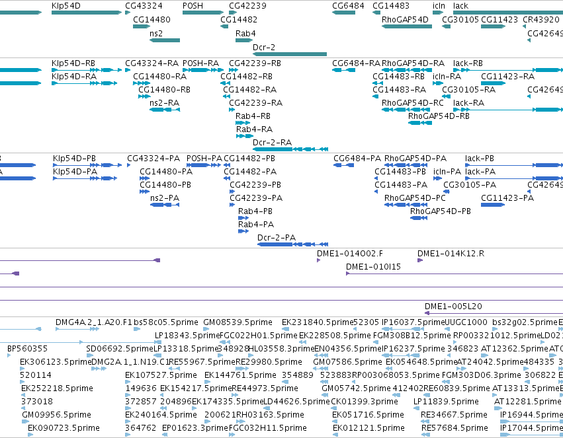Select EST GM09956.5prime

click(56, 415)
